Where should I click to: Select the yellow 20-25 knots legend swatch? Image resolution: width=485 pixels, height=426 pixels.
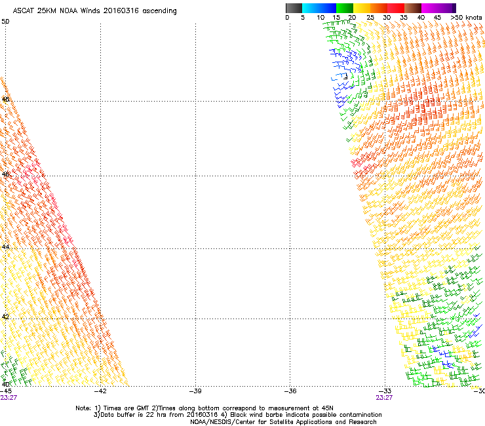(362, 8)
